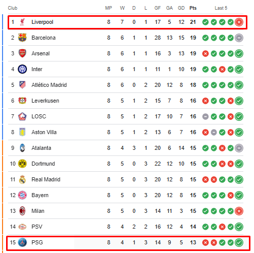Click the Dortmund BVB crest icon
Image resolution: width=254 pixels, height=253 pixels.
pos(22,164)
